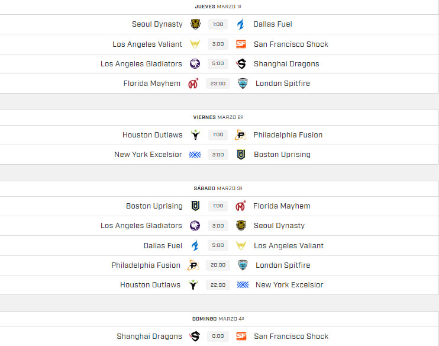
Task: Click the Sábado Marzo 3 date header
Action: pyautogui.click(x=218, y=188)
